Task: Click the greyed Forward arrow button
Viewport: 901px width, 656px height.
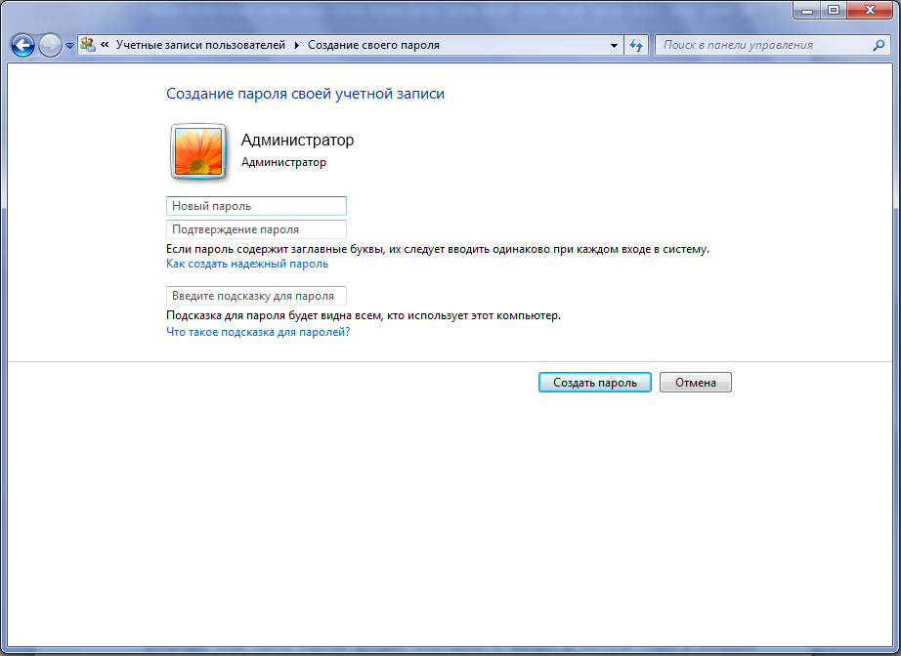Action: (50, 45)
